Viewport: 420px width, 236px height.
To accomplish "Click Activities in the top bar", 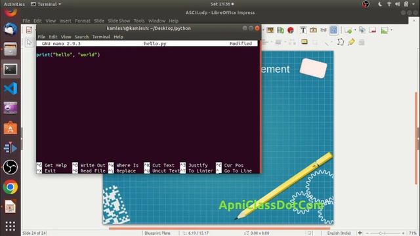I will (x=14, y=4).
